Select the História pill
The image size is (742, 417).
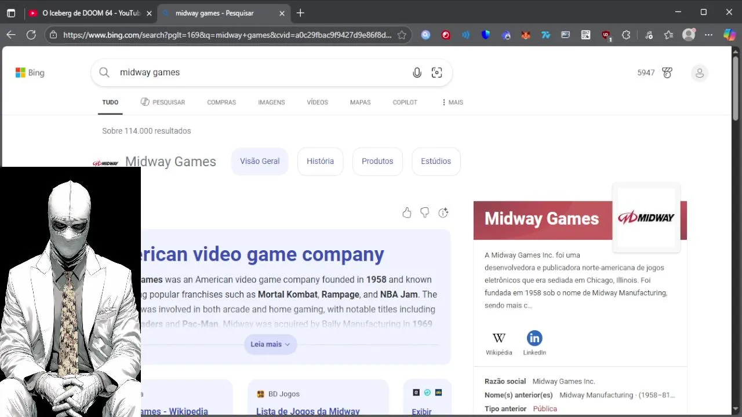pyautogui.click(x=320, y=161)
